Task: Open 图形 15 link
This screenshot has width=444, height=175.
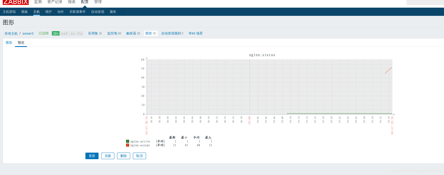Action: pos(151,33)
